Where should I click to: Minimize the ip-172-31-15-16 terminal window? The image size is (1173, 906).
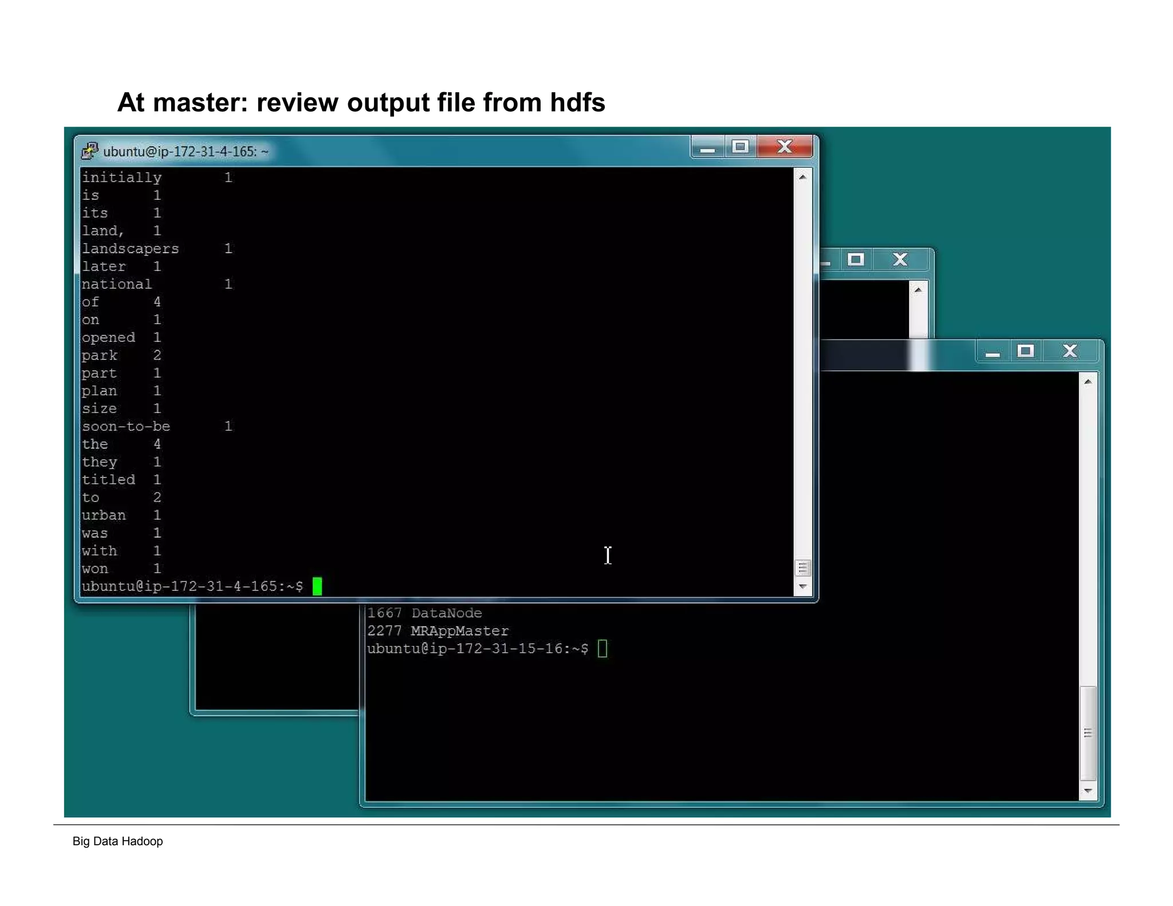[993, 352]
